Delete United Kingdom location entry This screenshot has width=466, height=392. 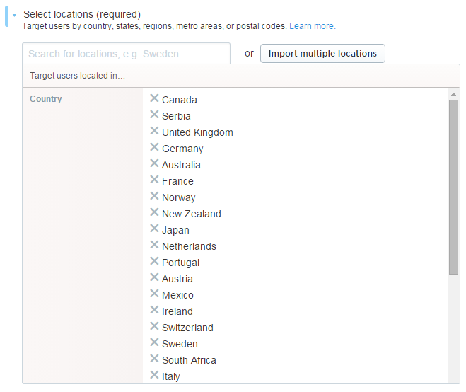(x=154, y=131)
